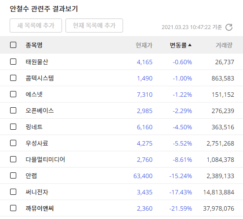Image resolution: width=243 pixels, height=219 pixels.
Task: Click the volume 1,084,378
Action: tap(220, 160)
